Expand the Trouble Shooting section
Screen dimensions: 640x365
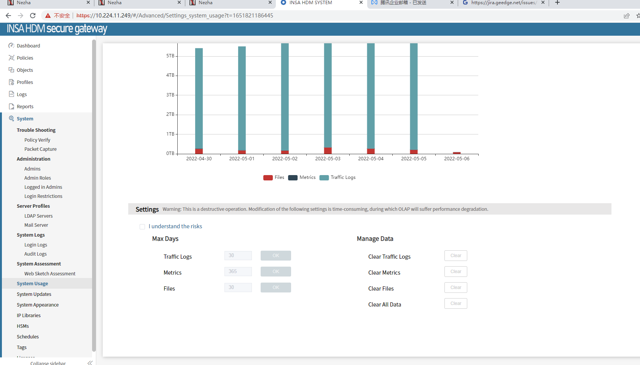click(36, 130)
